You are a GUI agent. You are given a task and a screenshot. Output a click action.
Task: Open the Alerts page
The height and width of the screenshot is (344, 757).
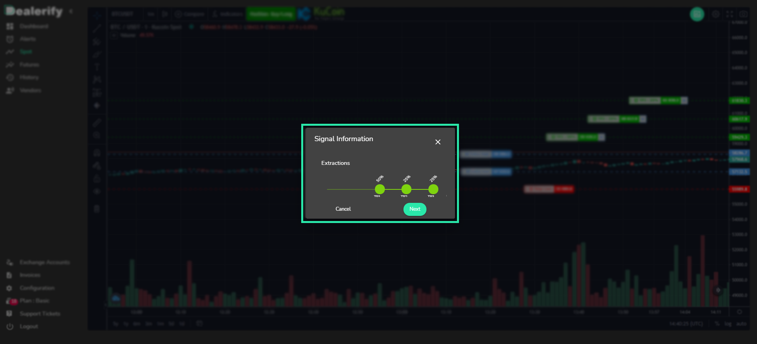(28, 39)
